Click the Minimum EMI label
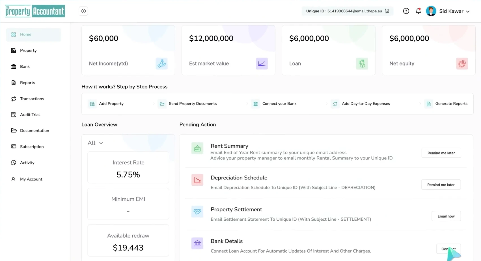481x261 pixels. click(x=128, y=199)
